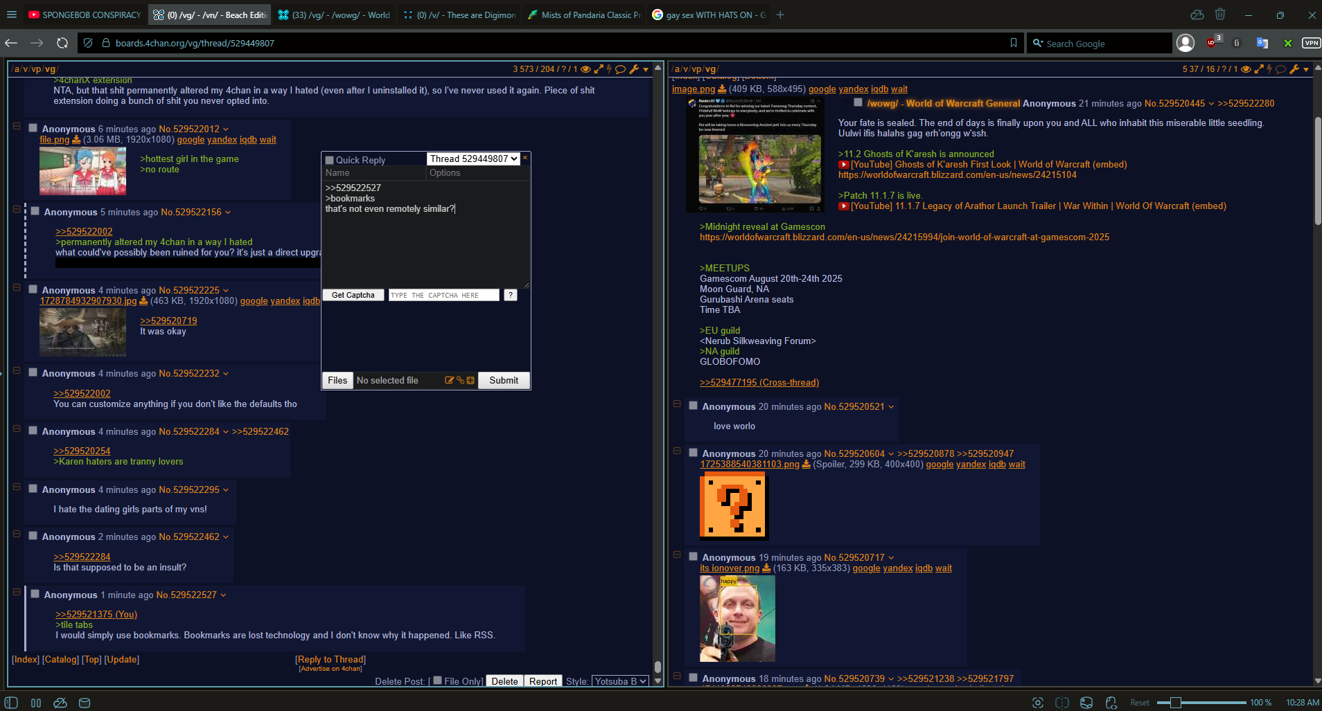Click expand-images arrows icon in right pane header
The image size is (1322, 711).
pos(1259,69)
